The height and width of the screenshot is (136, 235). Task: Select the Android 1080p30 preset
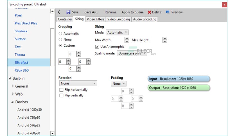[30, 110]
